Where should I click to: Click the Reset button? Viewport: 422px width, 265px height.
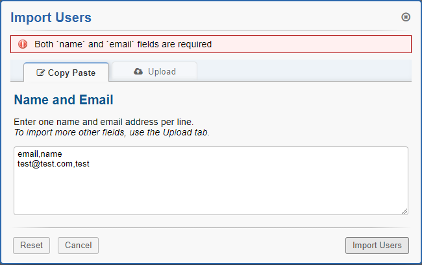point(31,246)
